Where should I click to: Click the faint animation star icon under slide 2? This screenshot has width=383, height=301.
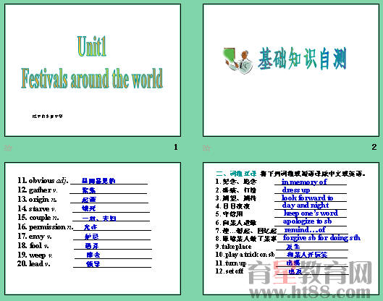pyautogui.click(x=206, y=148)
